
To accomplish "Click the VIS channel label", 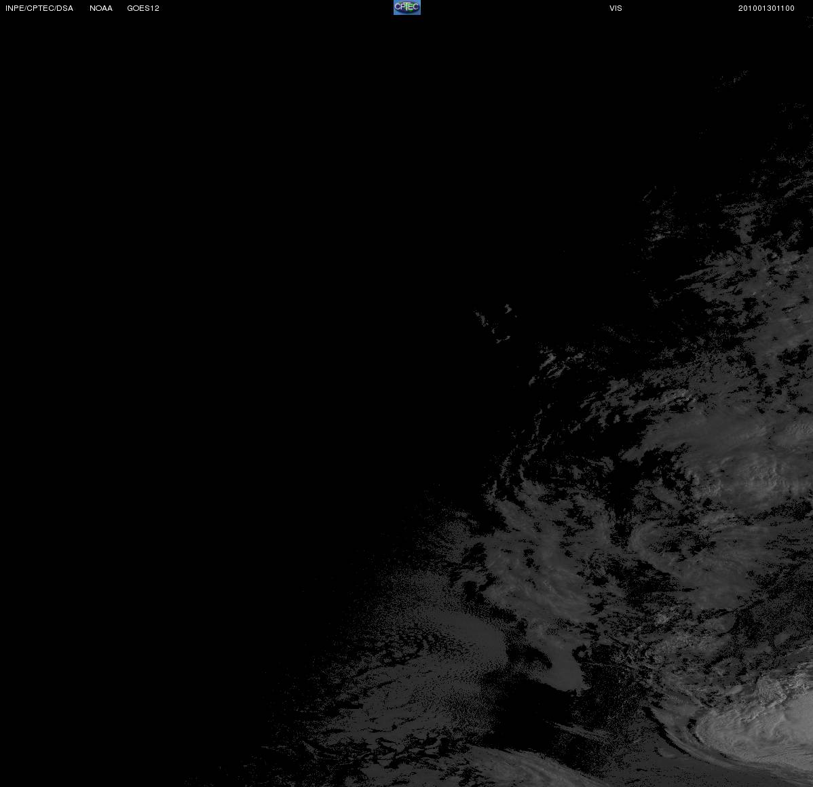I will tap(616, 8).
